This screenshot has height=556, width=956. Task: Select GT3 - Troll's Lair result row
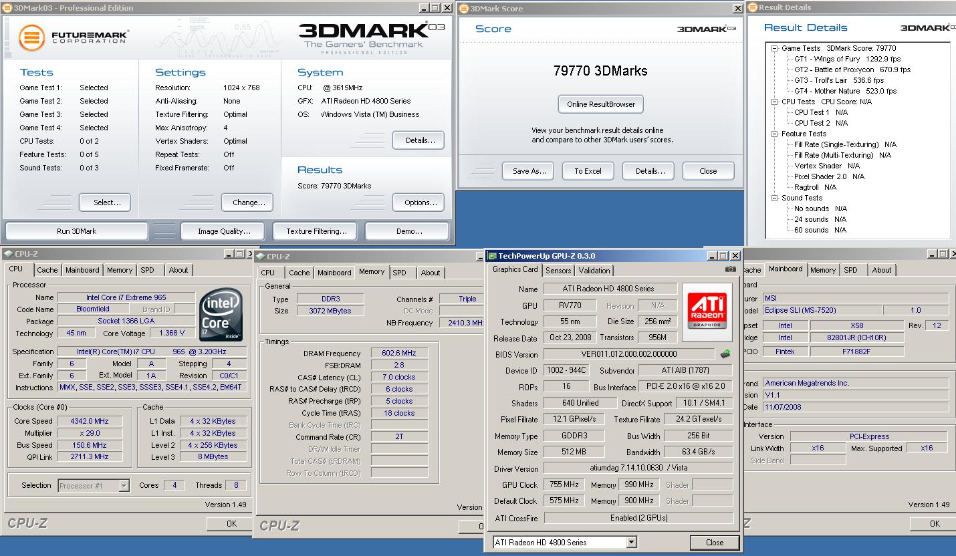pyautogui.click(x=839, y=80)
